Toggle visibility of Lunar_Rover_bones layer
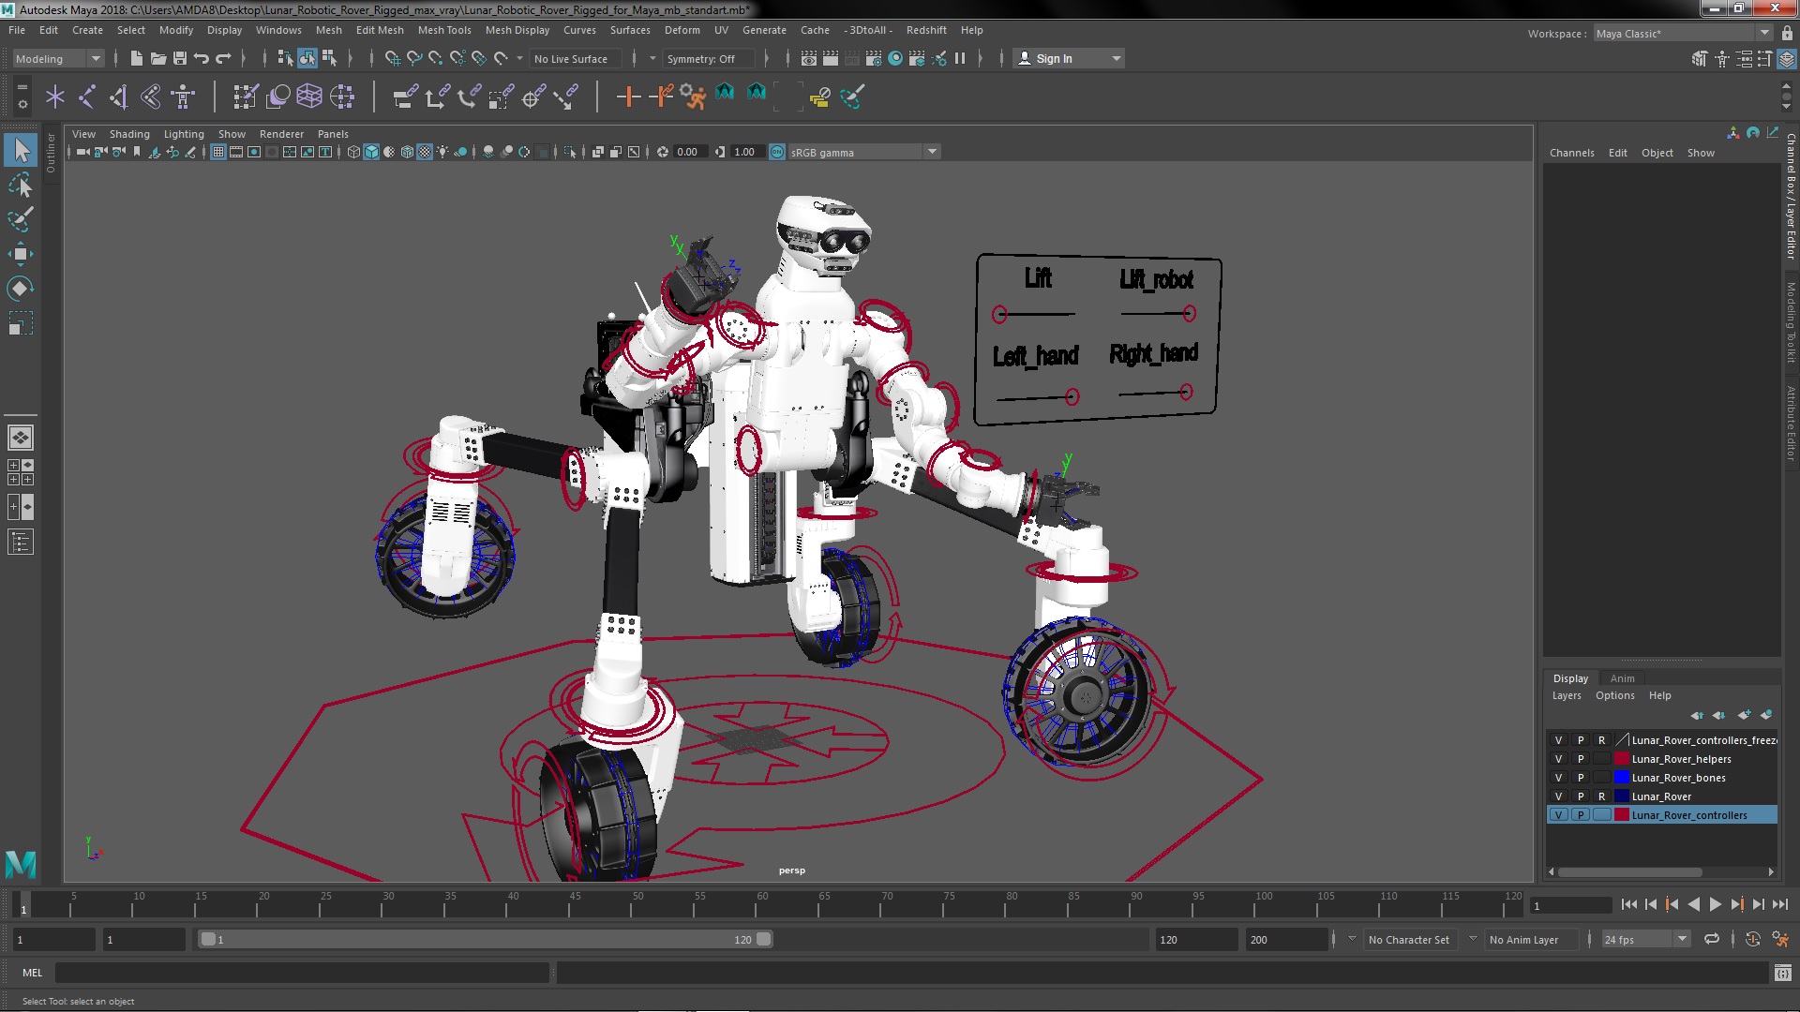 coord(1558,778)
